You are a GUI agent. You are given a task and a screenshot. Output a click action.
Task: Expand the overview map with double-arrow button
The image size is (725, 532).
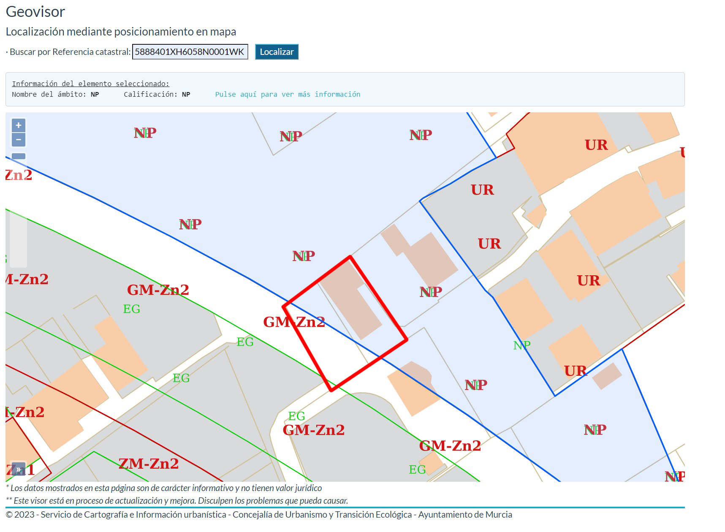19,470
